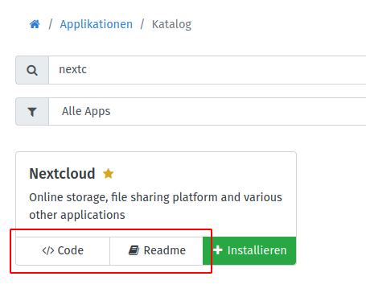
Task: Focus the search field containing nextc
Action: (x=208, y=70)
